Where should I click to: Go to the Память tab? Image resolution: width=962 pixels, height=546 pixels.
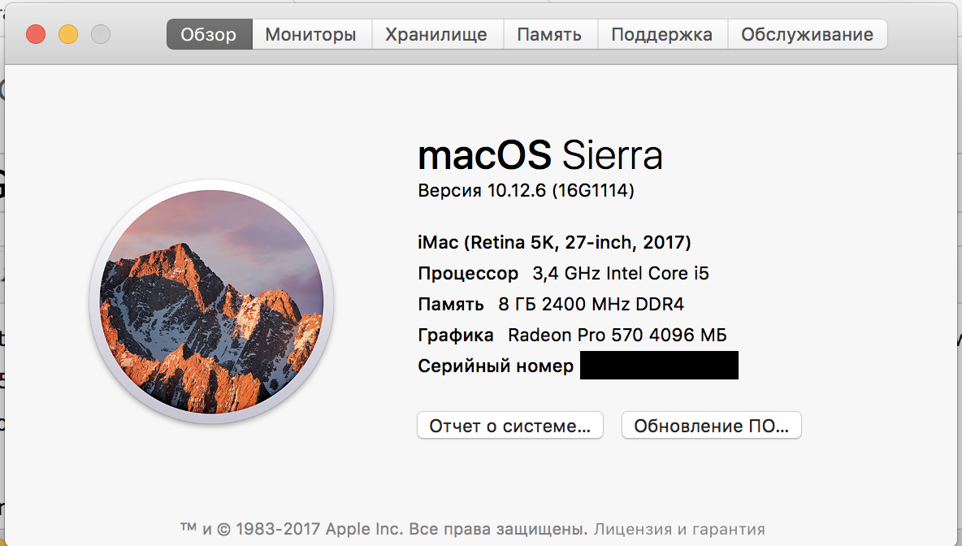549,34
